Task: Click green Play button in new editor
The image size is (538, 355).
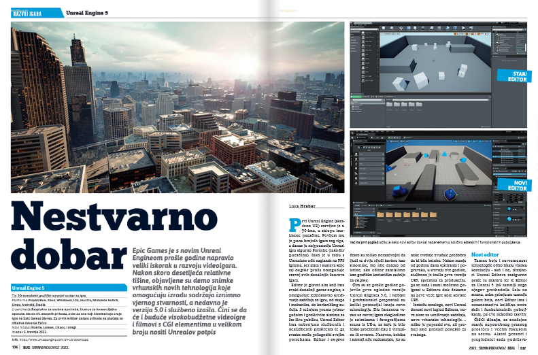Action: coord(389,137)
